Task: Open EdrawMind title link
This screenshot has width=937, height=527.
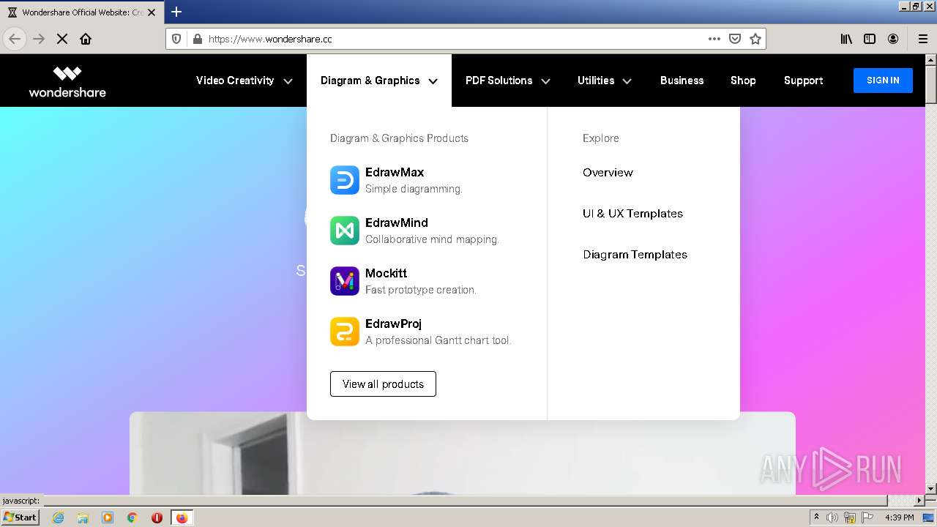Action: click(x=397, y=223)
